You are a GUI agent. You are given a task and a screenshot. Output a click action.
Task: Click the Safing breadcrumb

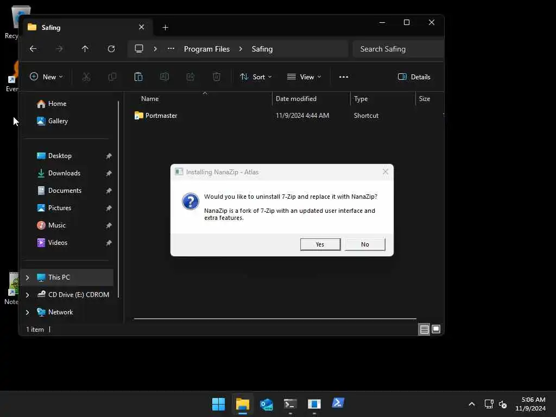pyautogui.click(x=262, y=49)
